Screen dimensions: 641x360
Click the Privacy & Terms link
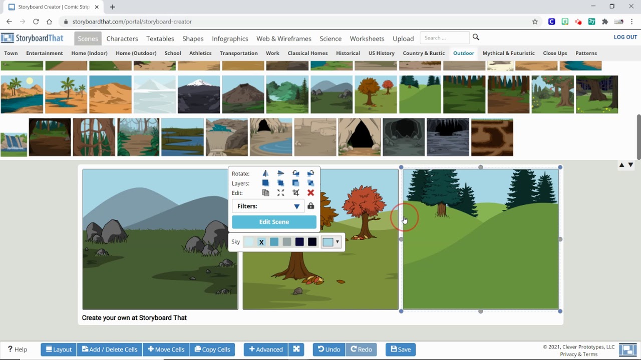pyautogui.click(x=579, y=354)
